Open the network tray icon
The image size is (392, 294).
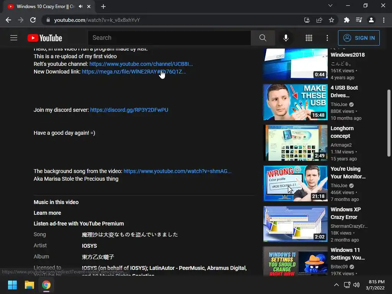[x=347, y=285]
